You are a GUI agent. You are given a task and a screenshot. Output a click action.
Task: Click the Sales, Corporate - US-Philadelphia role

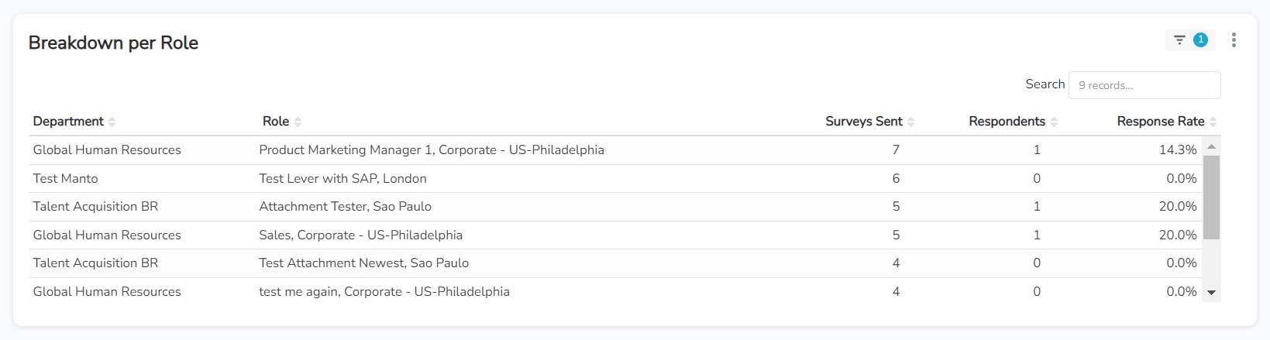pyautogui.click(x=361, y=235)
